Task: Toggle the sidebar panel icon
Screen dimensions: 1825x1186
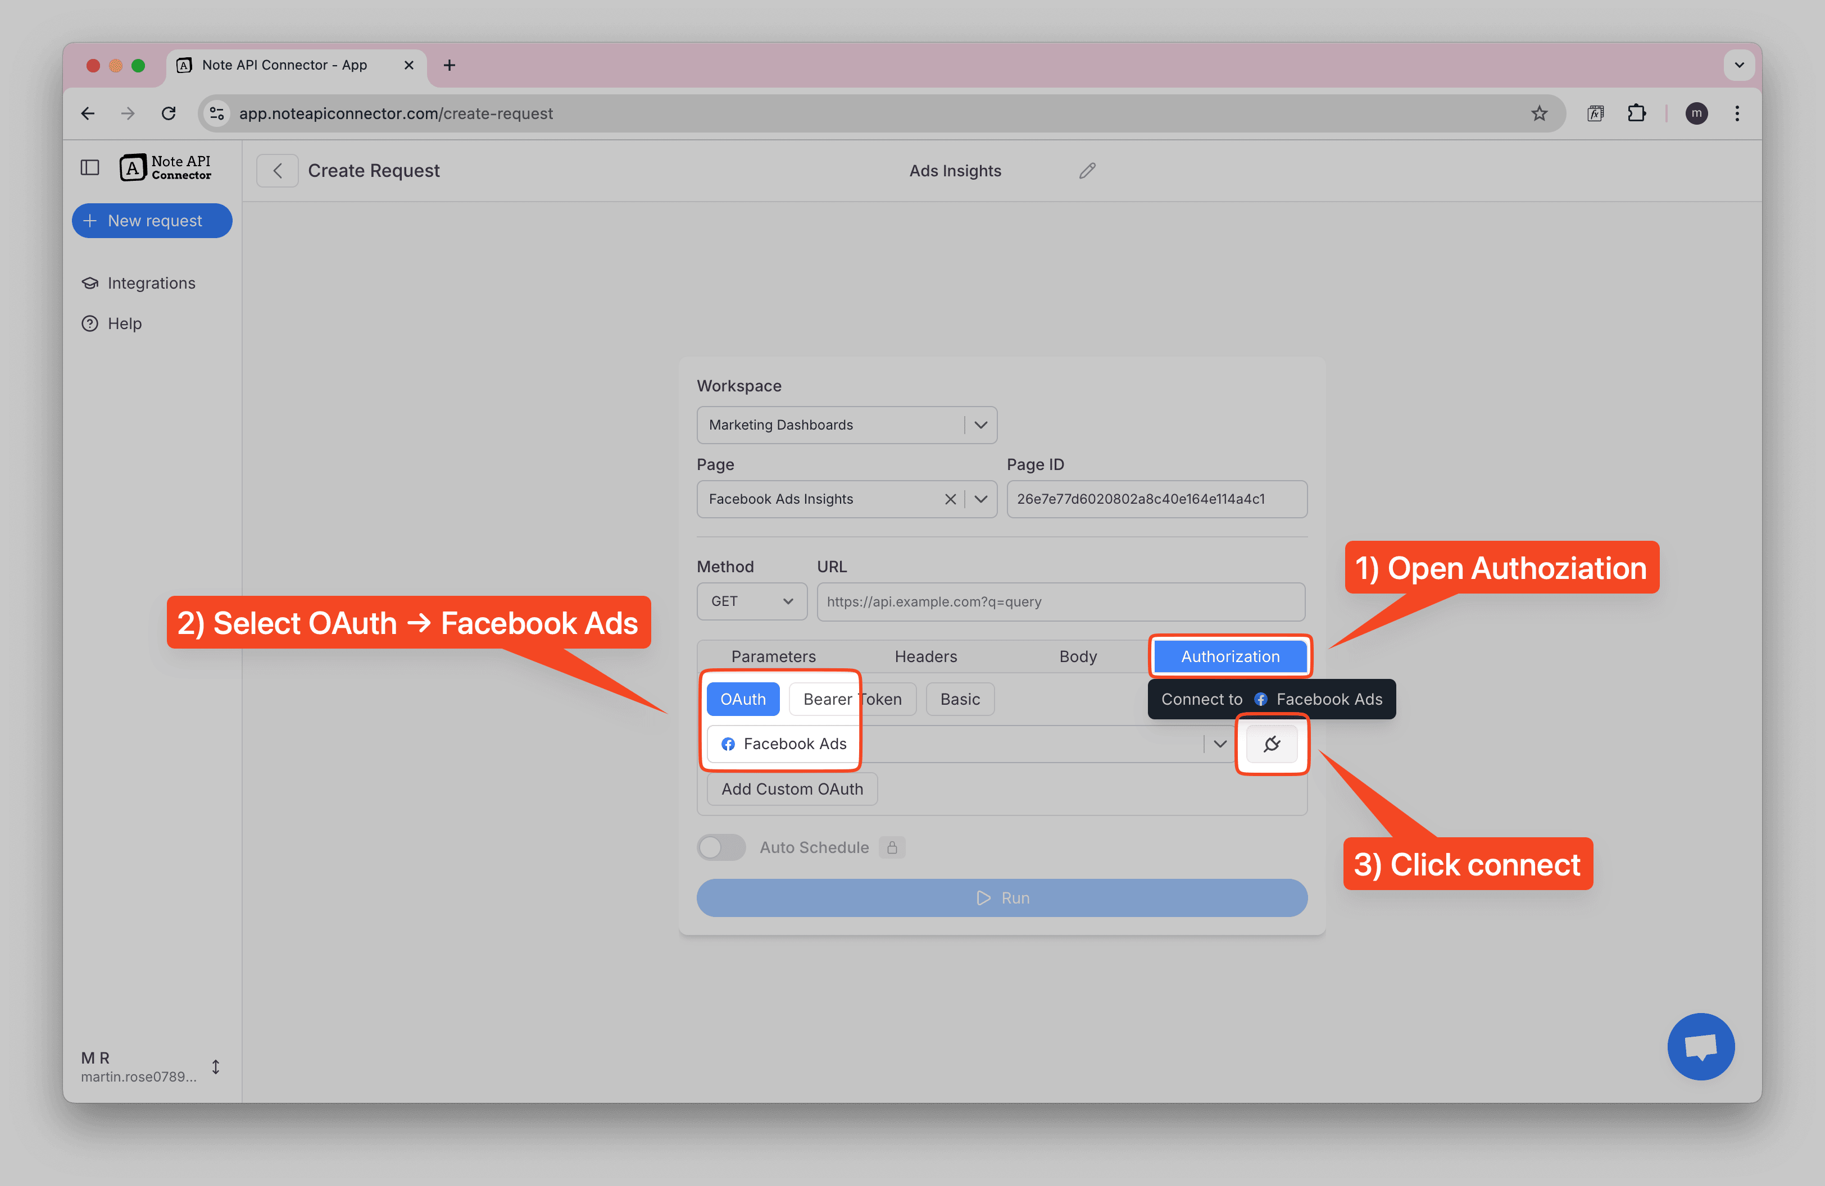Action: (x=90, y=167)
